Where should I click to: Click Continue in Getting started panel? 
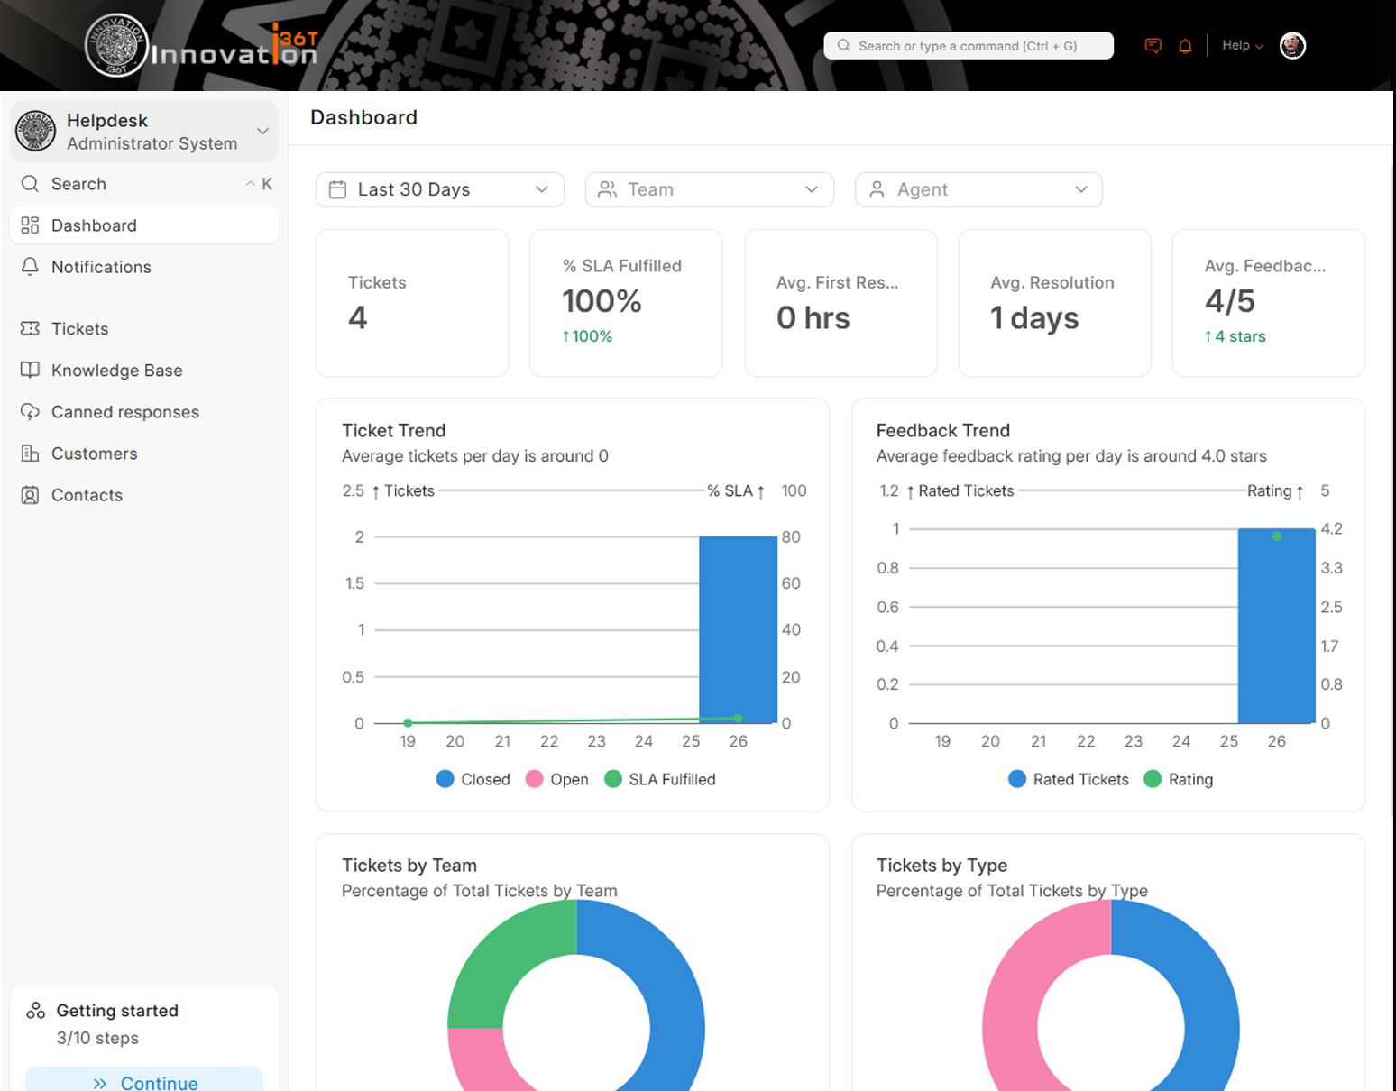[x=144, y=1081]
